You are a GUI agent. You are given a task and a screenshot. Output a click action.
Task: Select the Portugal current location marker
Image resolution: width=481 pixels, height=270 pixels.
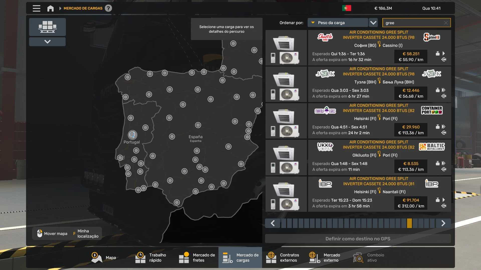coord(132,135)
